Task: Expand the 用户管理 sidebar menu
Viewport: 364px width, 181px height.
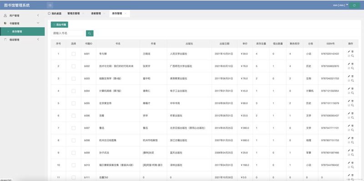Action: coord(22,15)
